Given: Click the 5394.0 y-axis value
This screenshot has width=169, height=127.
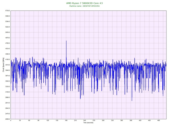Looking at the screenshot, I should point(8,22).
